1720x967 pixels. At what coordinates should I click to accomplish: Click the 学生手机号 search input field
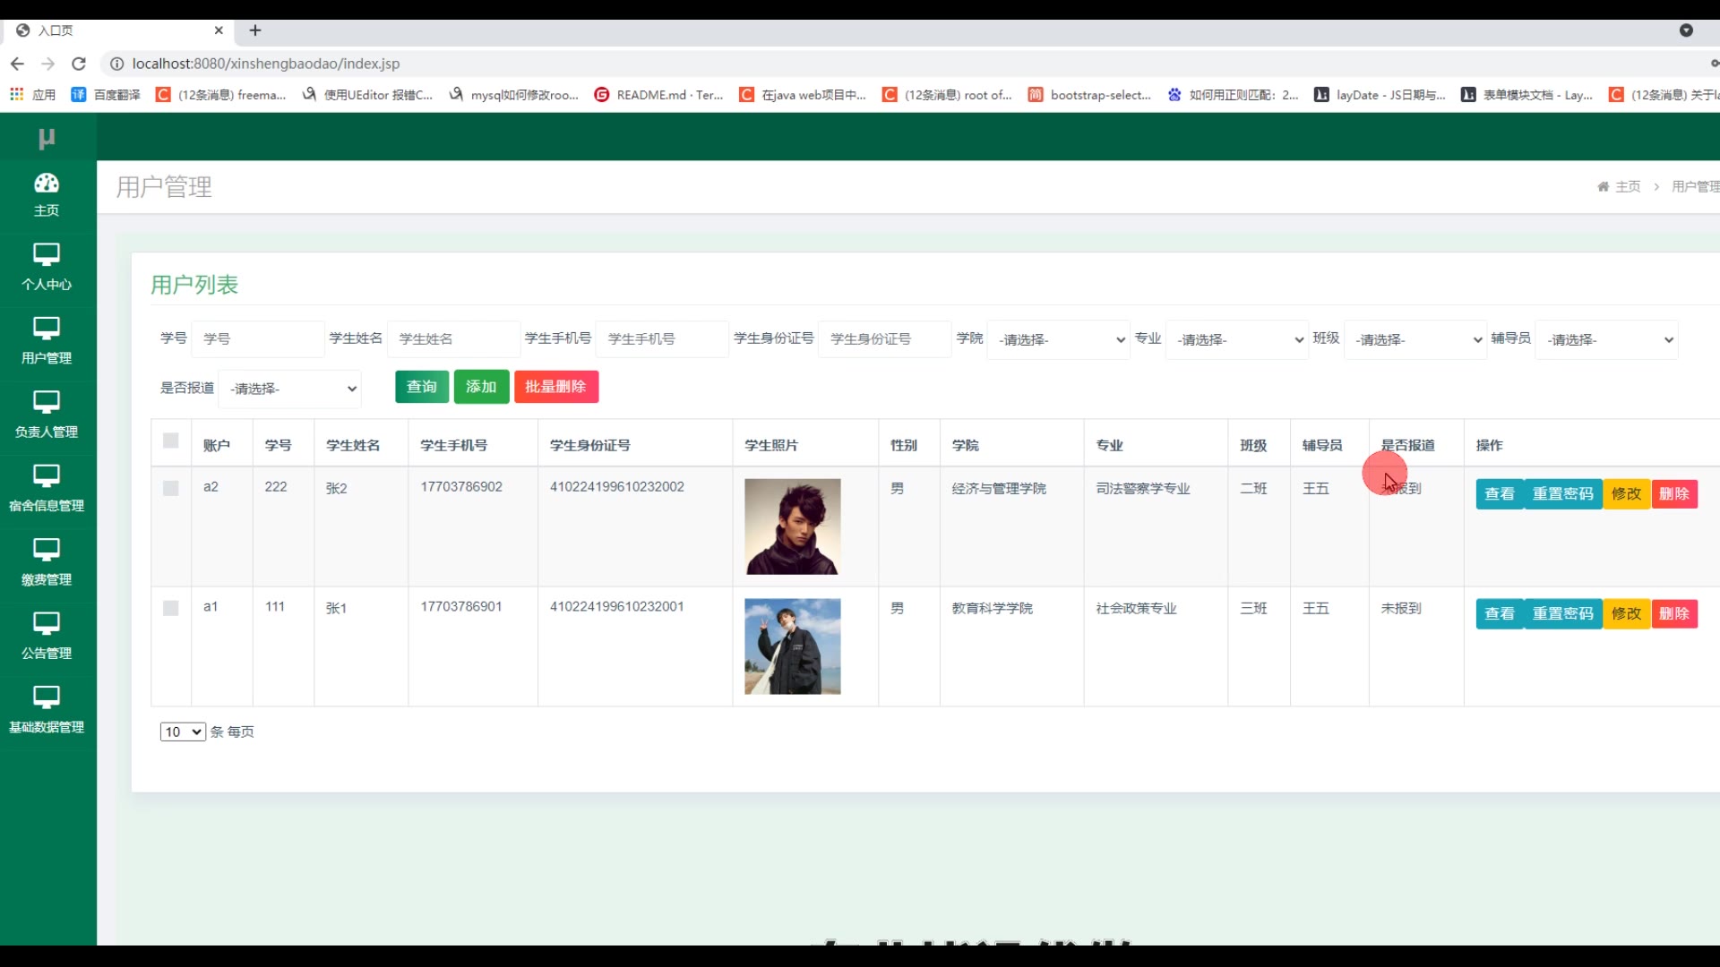point(662,339)
